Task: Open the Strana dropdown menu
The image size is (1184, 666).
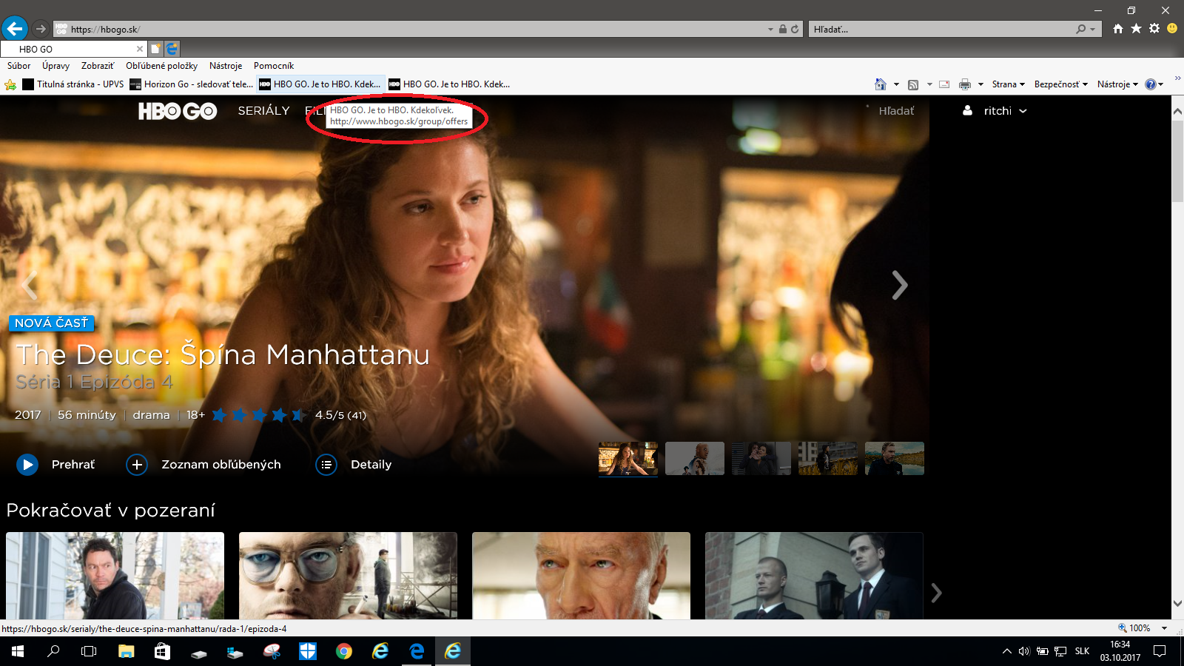Action: point(1009,84)
